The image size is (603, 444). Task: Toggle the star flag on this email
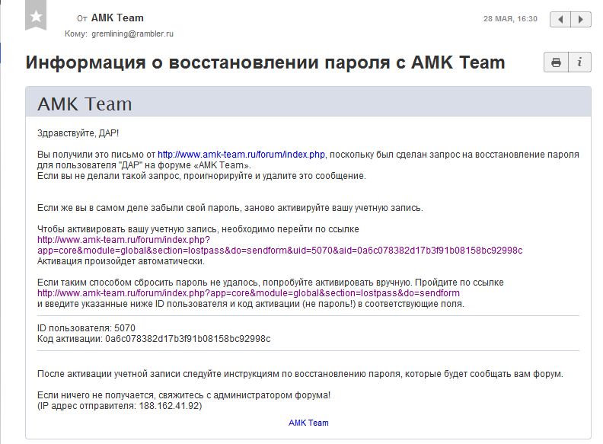coord(36,15)
